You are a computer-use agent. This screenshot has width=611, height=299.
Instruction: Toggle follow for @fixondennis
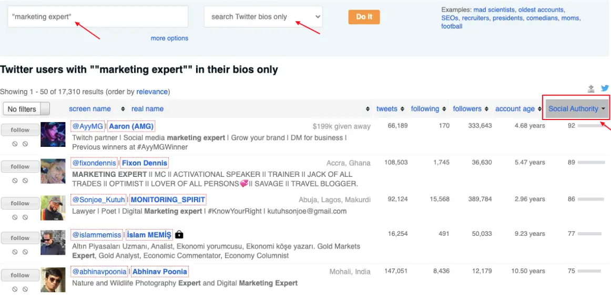20,166
